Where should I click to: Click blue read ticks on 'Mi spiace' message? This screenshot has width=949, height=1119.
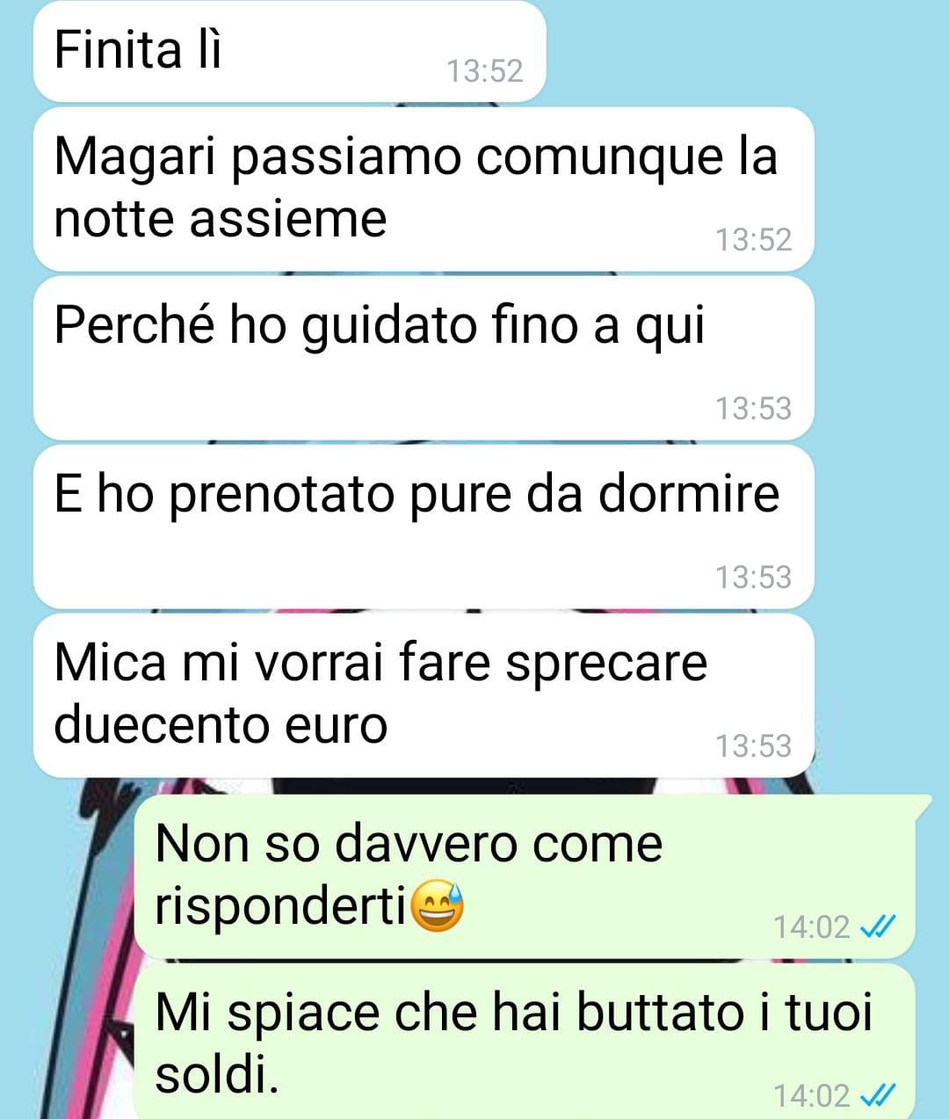[x=877, y=1095]
